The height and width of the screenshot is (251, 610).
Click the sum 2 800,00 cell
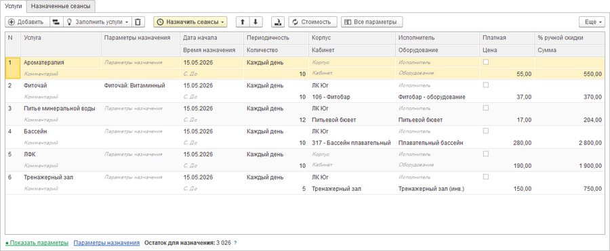[569, 143]
